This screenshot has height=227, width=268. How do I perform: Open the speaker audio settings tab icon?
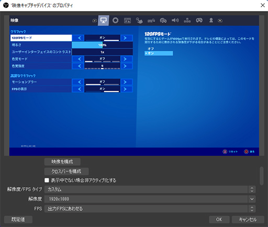pos(175,20)
